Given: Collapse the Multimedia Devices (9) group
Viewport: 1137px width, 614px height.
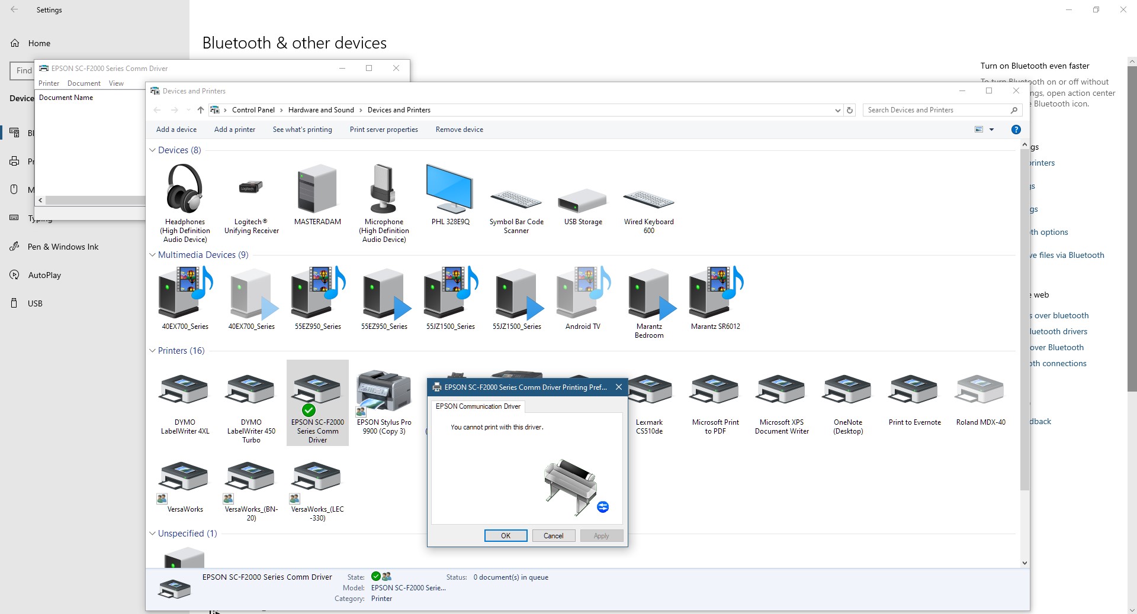Looking at the screenshot, I should (x=153, y=255).
